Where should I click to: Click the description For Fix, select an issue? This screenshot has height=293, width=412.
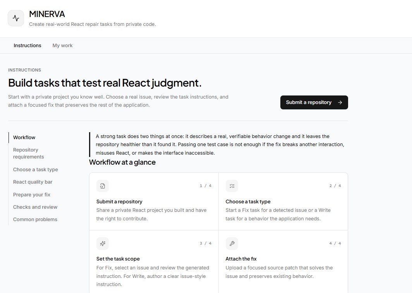coord(153,276)
